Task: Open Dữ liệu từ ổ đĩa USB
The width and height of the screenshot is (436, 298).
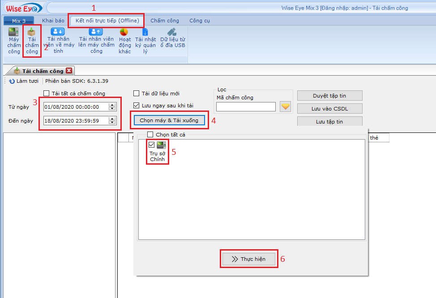Action: 172,32
